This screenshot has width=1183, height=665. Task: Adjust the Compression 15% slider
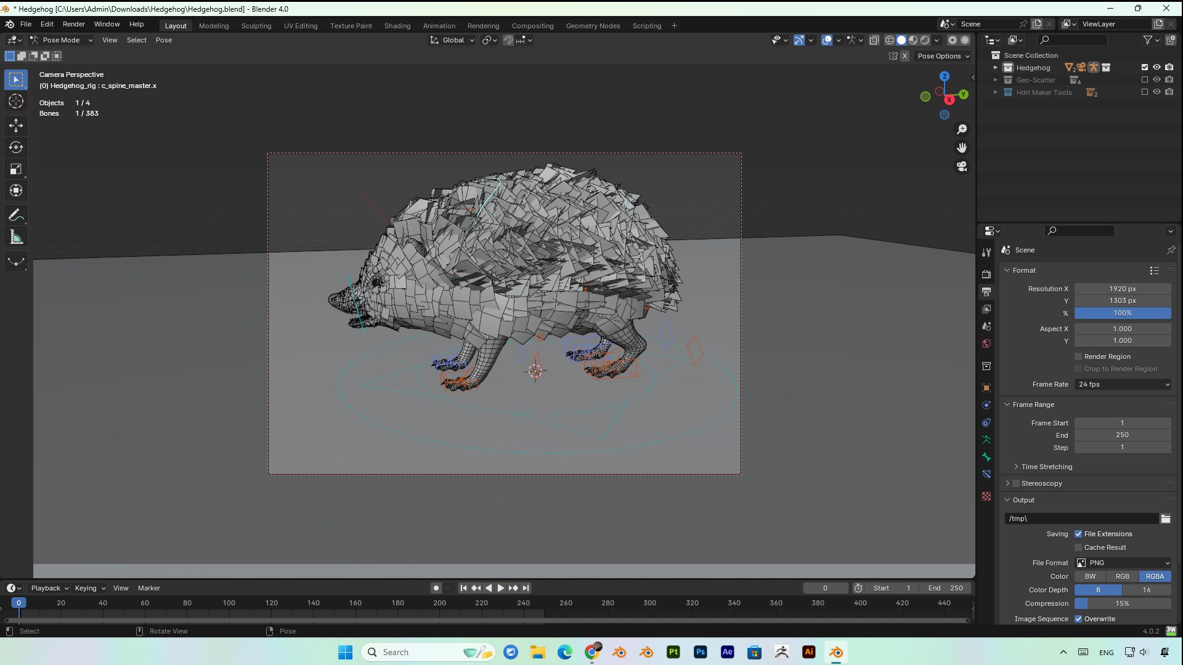pyautogui.click(x=1123, y=603)
